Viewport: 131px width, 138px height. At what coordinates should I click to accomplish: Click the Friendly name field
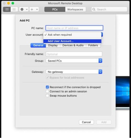coord(74,54)
